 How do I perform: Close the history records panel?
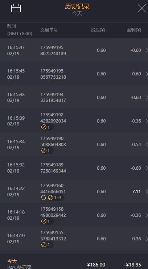tap(141, 8)
